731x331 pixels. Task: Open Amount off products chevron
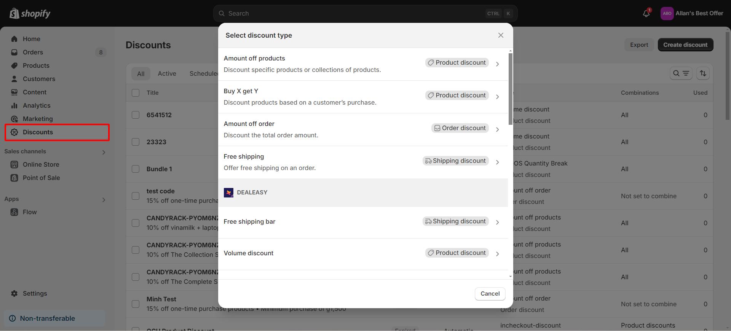click(x=497, y=64)
